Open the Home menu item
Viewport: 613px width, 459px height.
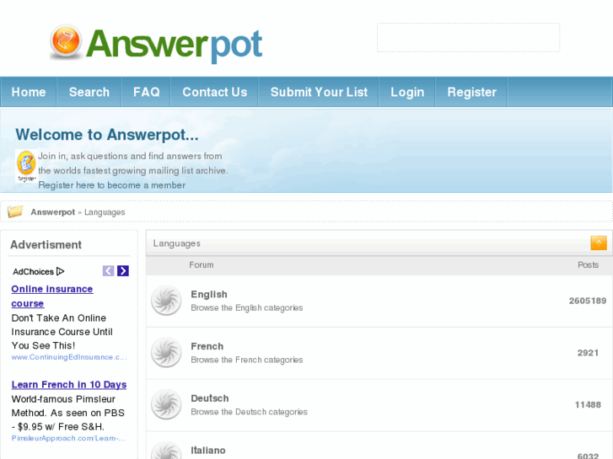(29, 92)
